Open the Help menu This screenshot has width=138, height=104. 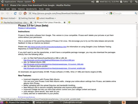pyautogui.click(x=47, y=9)
